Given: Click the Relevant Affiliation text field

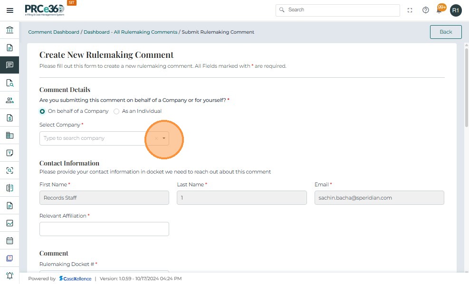Looking at the screenshot, I should pyautogui.click(x=104, y=229).
